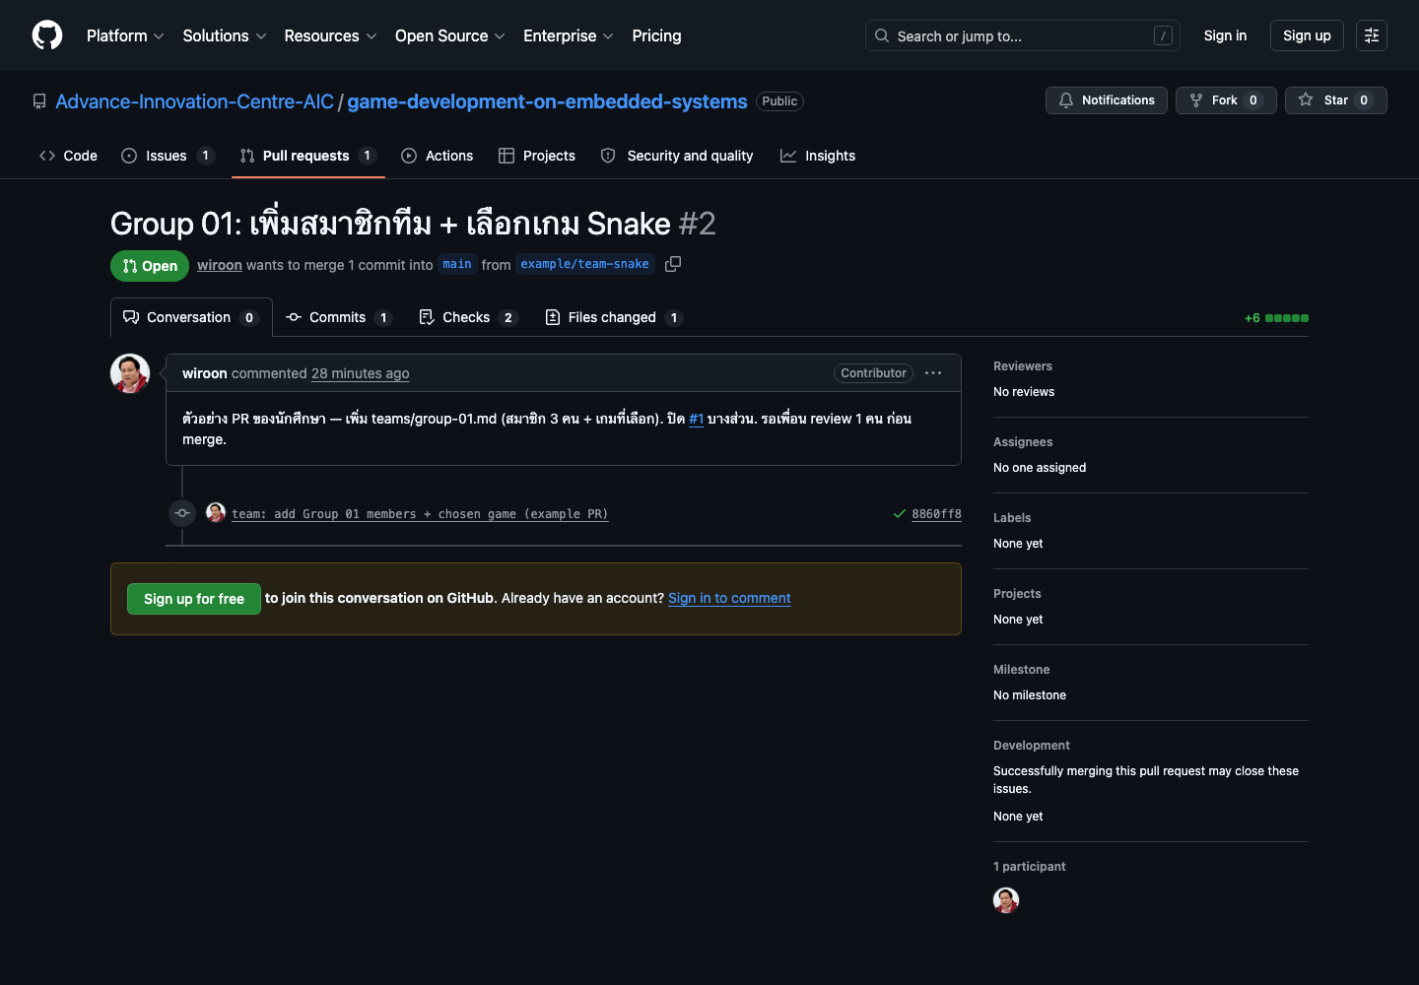
Task: Click the Sign up for free button
Action: 194,599
